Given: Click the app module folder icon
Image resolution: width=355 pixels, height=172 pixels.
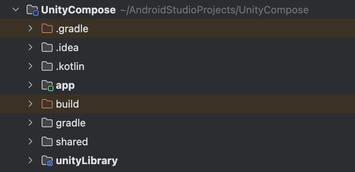Looking at the screenshot, I should (47, 85).
